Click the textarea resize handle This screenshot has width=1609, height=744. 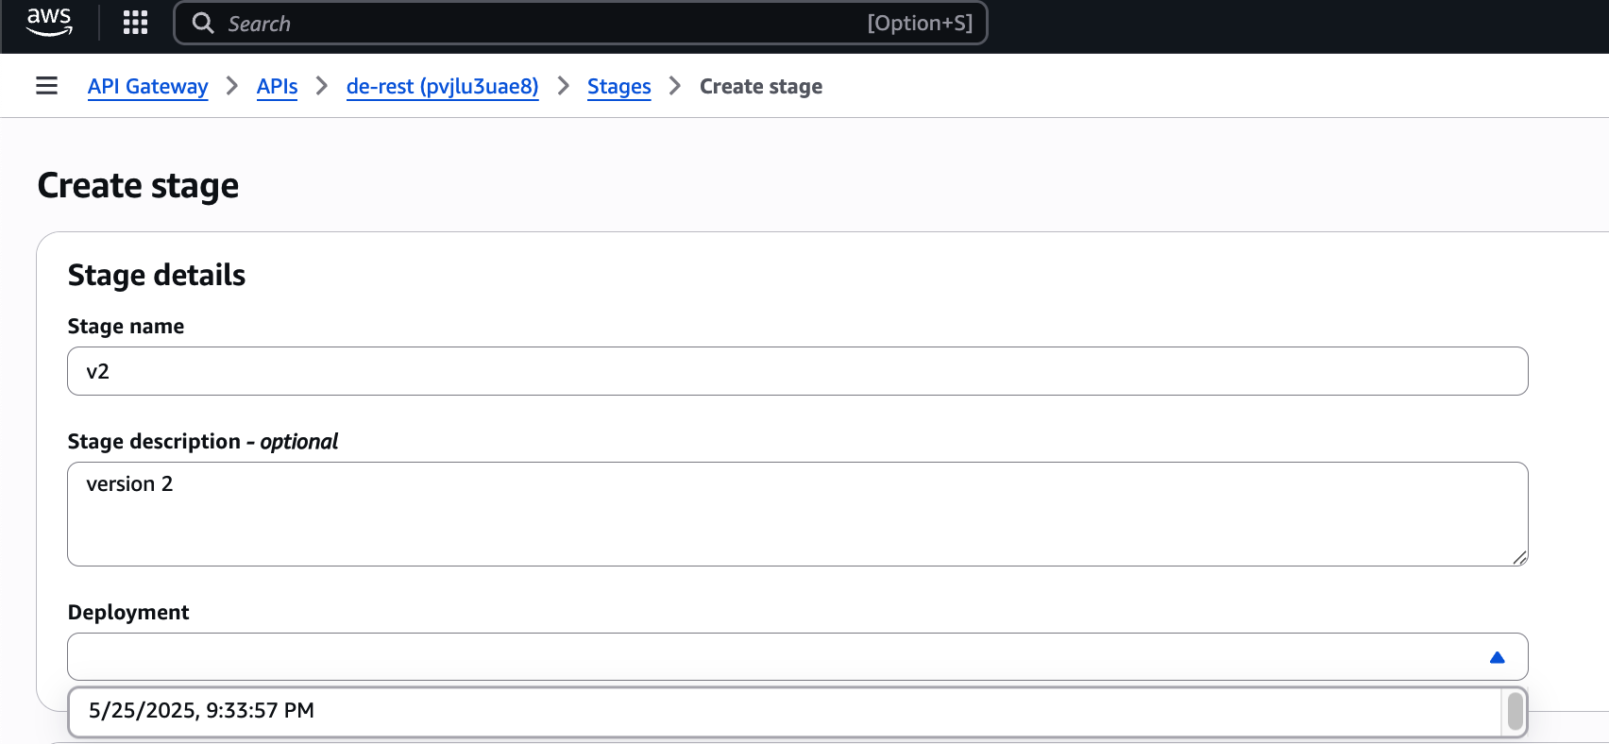pyautogui.click(x=1521, y=557)
